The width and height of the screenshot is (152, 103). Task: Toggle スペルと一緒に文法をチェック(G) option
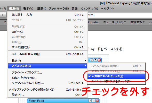click(x=116, y=81)
